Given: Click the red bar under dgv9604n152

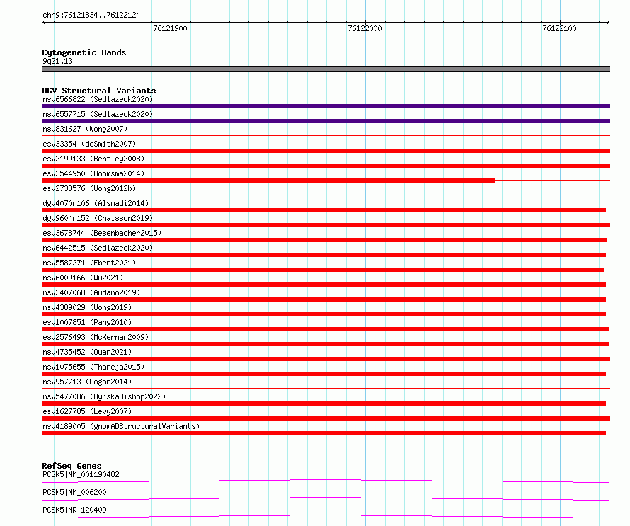Looking at the screenshot, I should 326,225.
